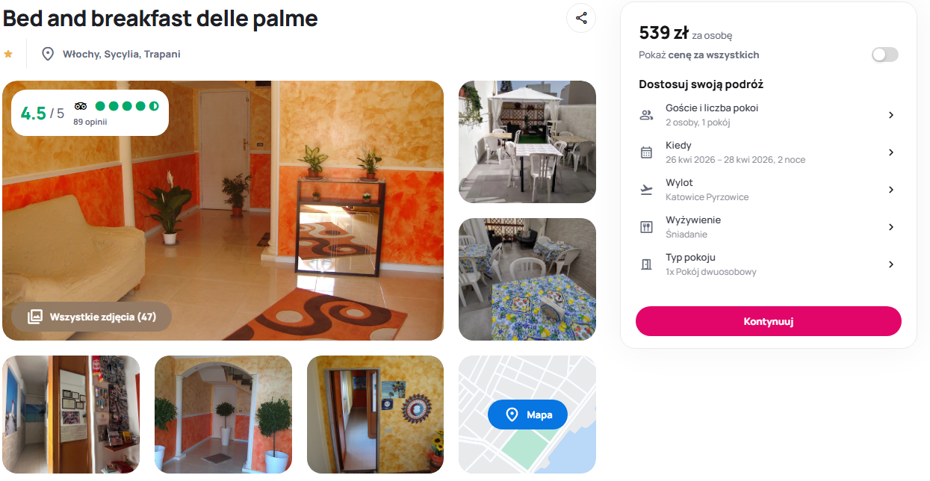Click the door icon beside Typ pokoju
Viewport: 930px width, 481px height.
tap(647, 264)
